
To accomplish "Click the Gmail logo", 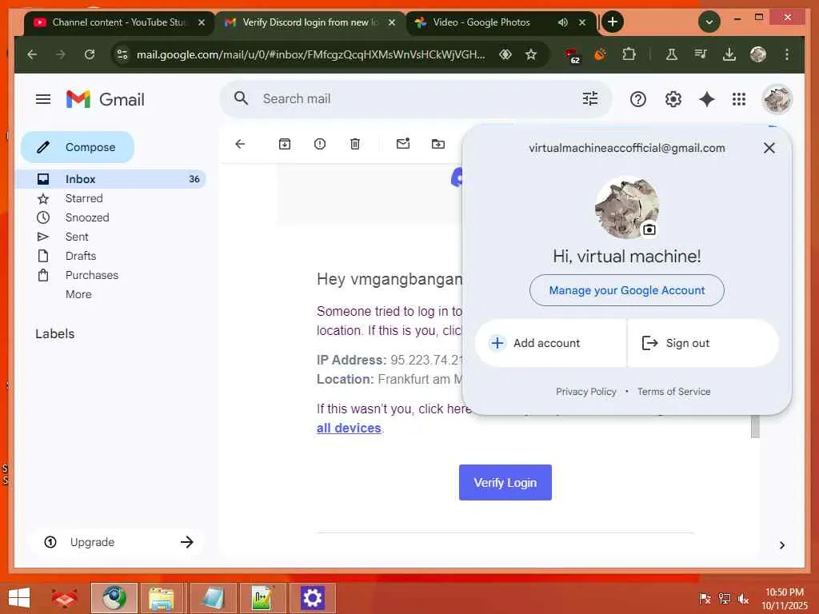I will click(x=105, y=99).
